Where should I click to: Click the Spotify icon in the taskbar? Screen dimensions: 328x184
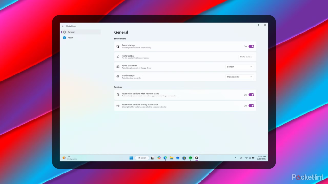190,158
